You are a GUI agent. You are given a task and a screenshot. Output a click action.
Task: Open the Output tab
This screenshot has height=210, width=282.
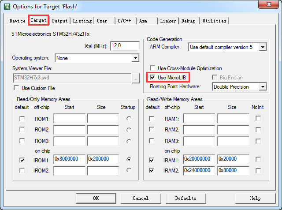pos(59,21)
